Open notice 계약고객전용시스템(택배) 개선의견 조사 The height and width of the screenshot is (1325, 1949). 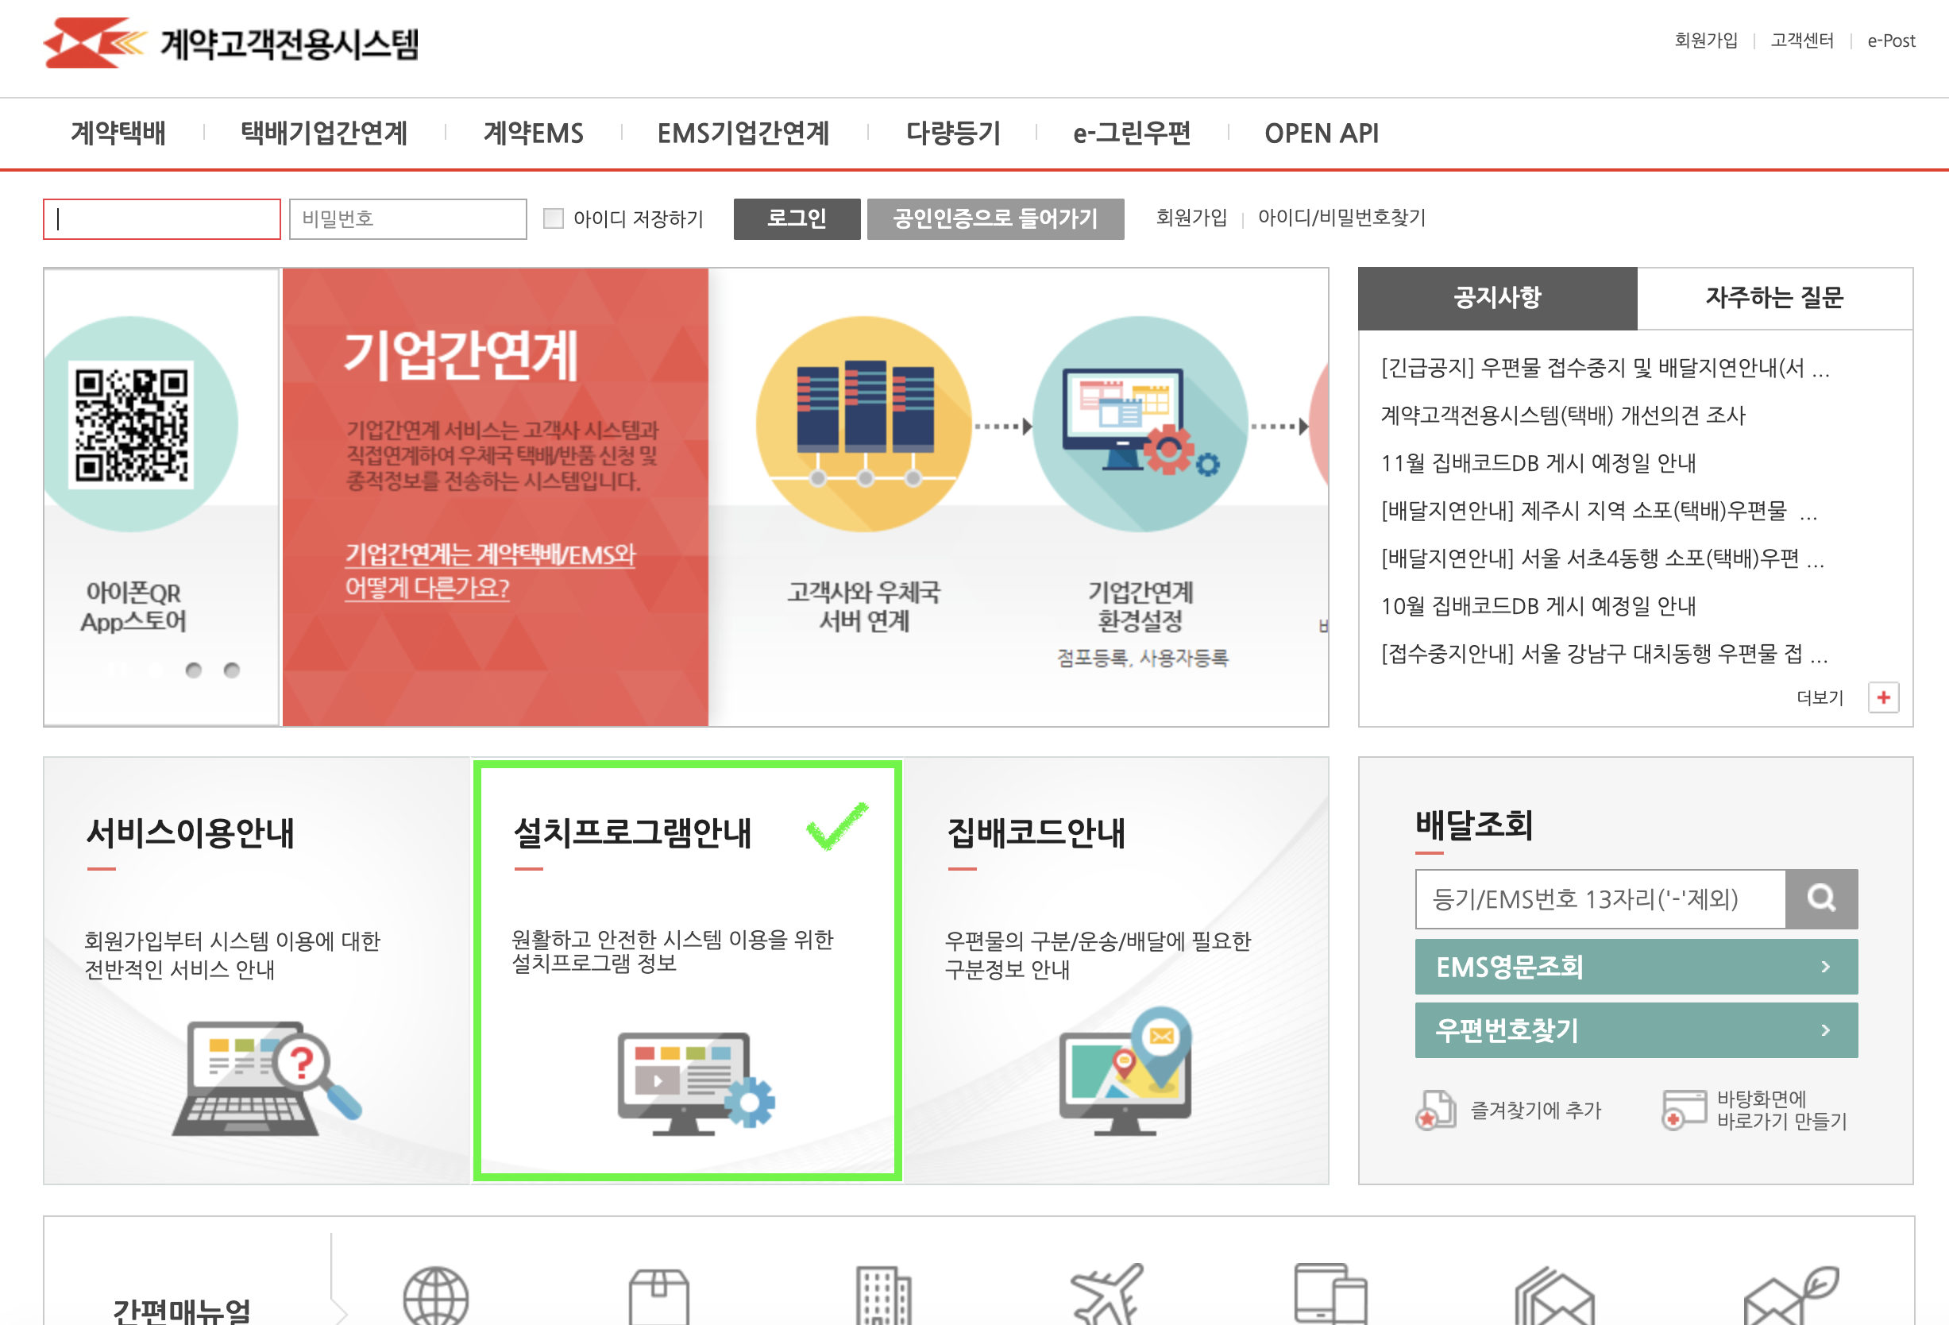click(x=1563, y=415)
